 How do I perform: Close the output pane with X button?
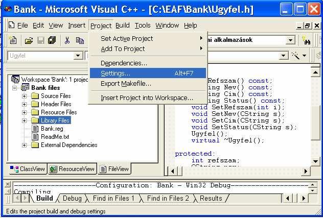[8, 184]
